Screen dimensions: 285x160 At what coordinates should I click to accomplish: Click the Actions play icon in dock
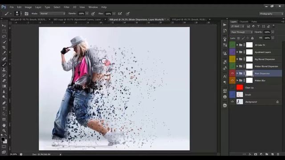pos(225,25)
